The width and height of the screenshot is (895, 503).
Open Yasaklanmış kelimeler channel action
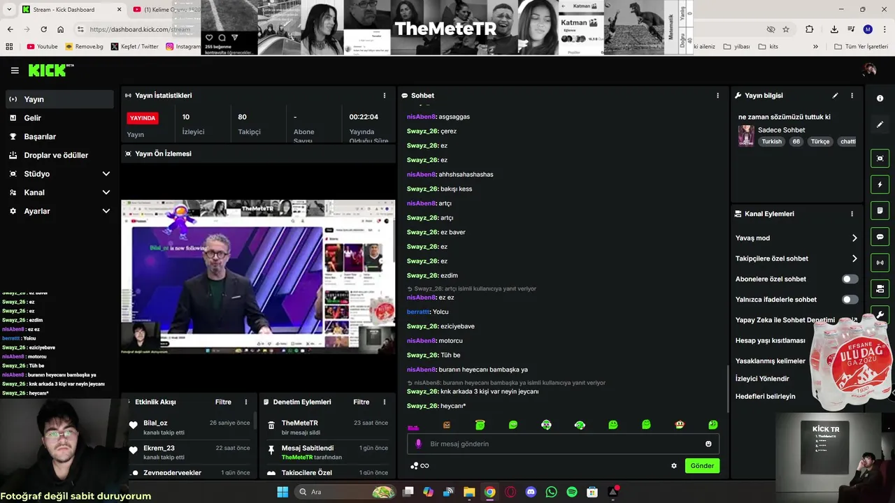click(771, 361)
